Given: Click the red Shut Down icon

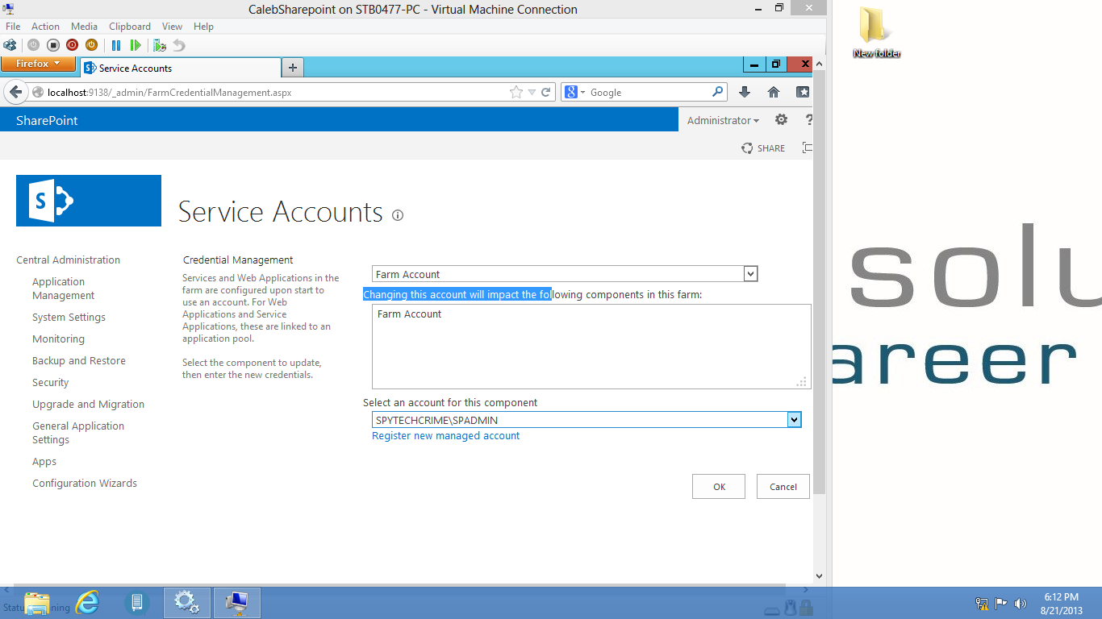Looking at the screenshot, I should point(72,45).
